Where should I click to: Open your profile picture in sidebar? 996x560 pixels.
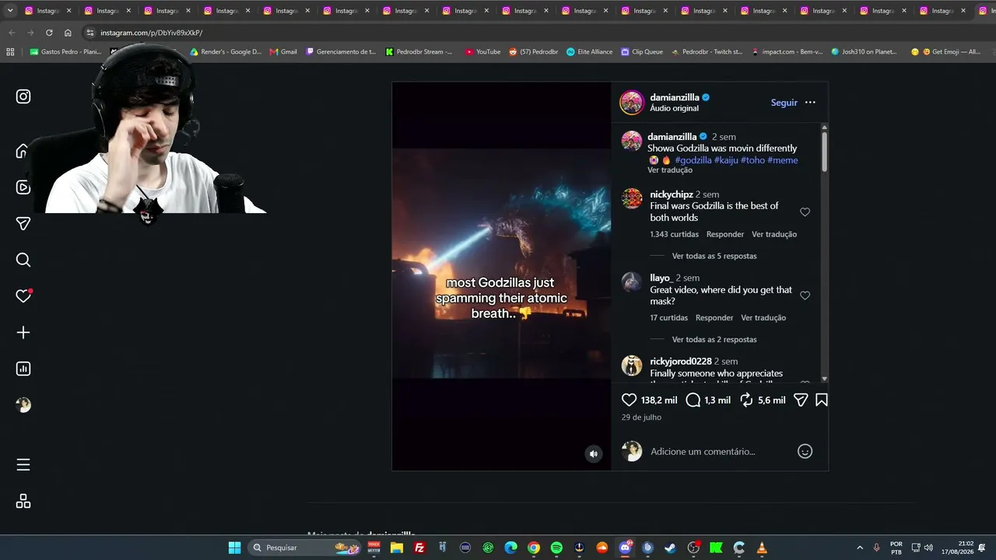pos(23,405)
